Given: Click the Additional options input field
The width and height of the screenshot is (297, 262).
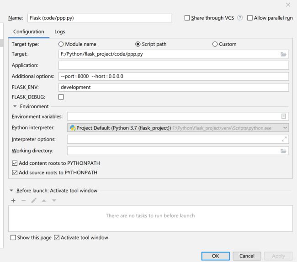Looking at the screenshot, I should 174,76.
